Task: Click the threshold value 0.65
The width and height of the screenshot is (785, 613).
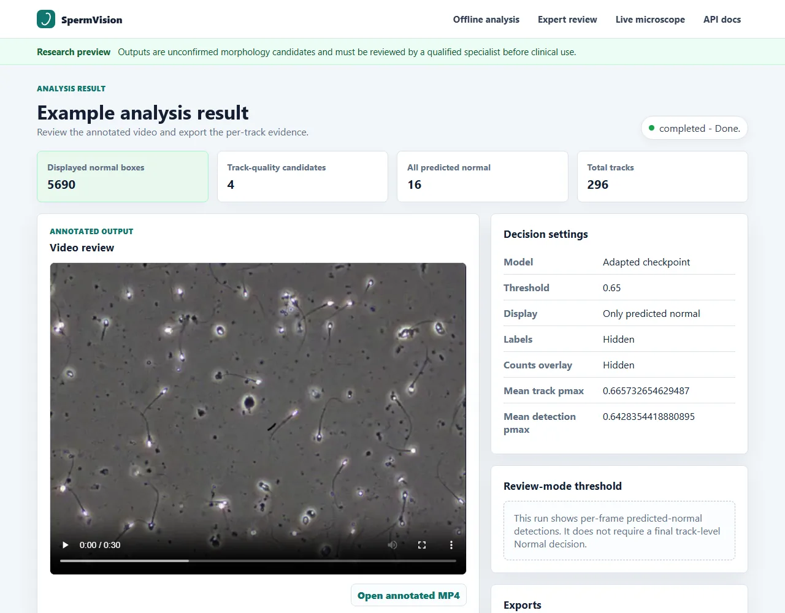Action: click(611, 287)
